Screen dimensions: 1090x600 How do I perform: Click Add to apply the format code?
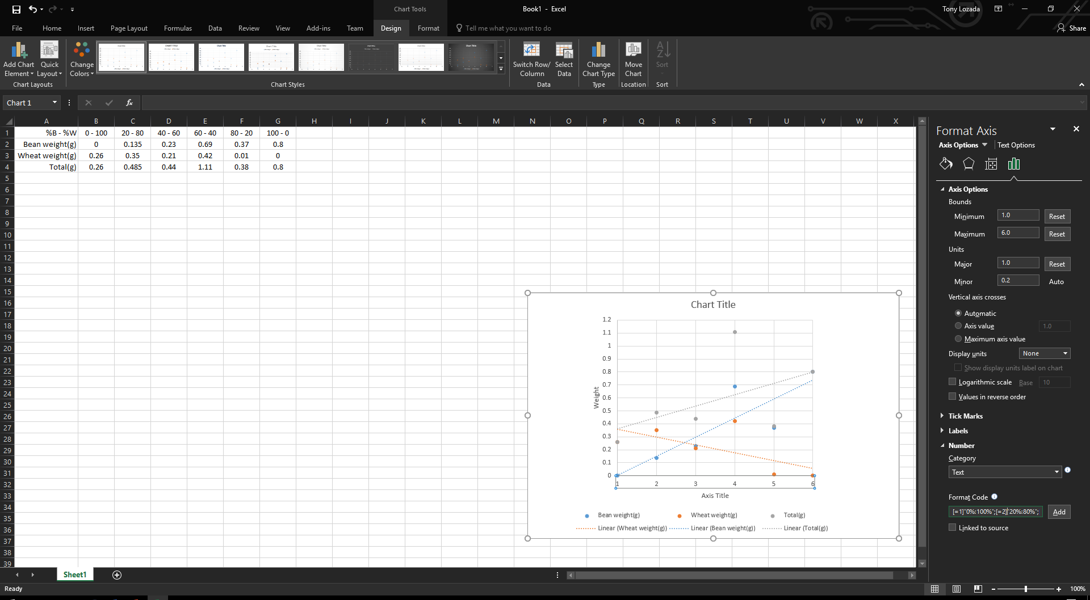coord(1059,512)
